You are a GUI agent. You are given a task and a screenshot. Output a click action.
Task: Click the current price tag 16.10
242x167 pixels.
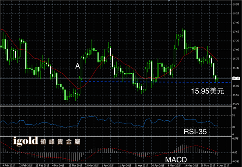(236, 78)
